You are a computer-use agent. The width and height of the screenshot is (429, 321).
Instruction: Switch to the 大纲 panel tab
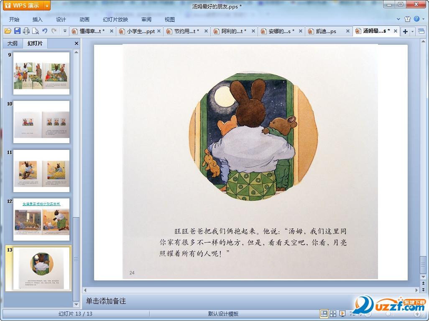pos(12,43)
